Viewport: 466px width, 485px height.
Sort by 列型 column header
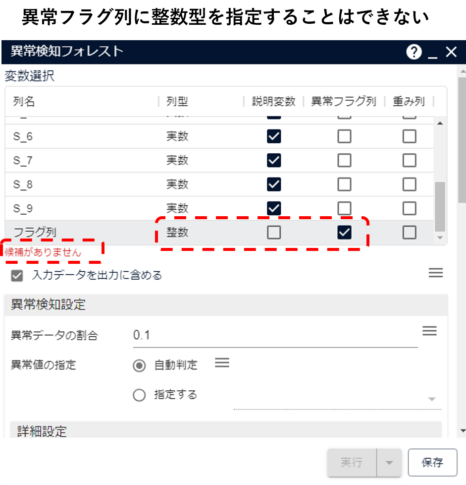tap(177, 102)
